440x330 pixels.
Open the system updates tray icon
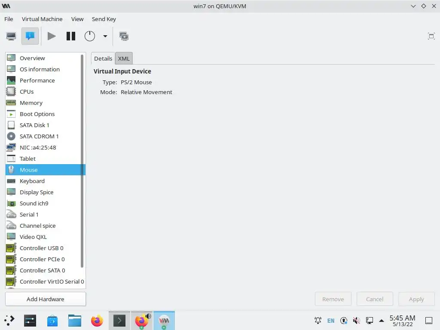[x=344, y=321]
